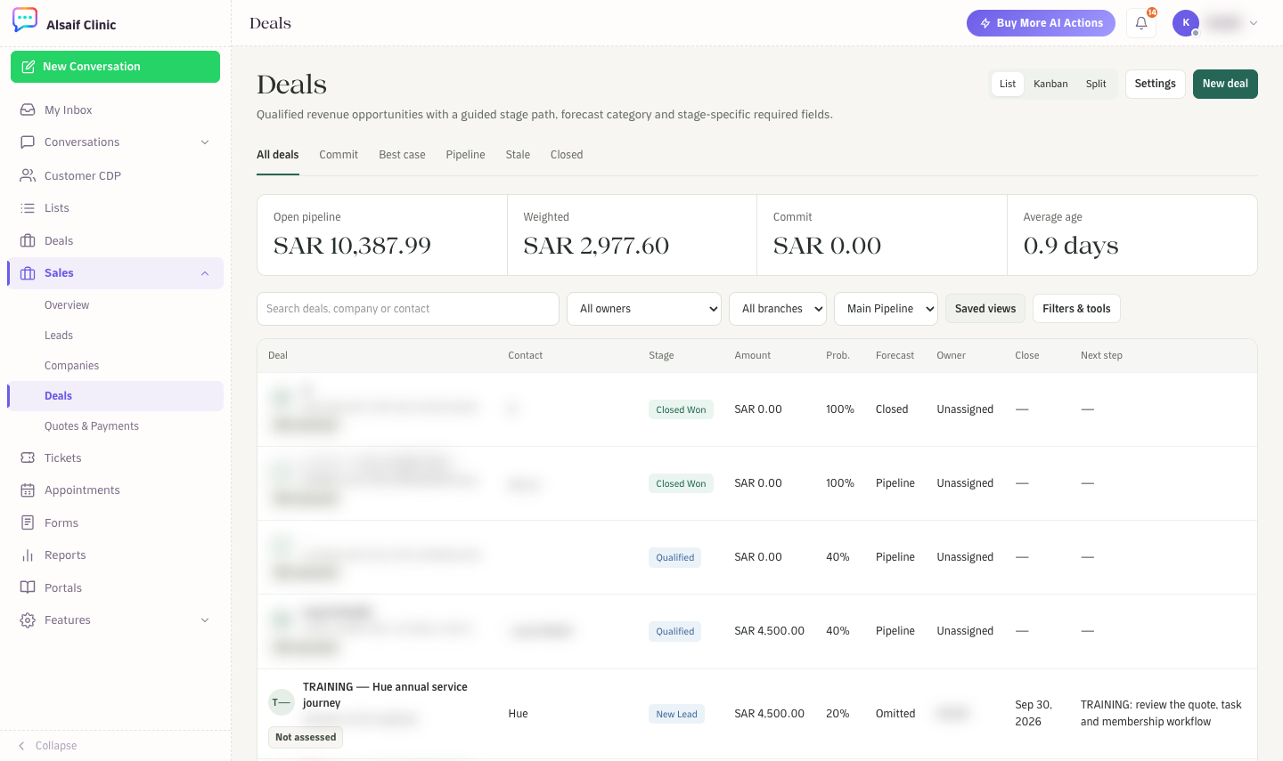Open the notifications bell icon
This screenshot has width=1283, height=761.
(x=1141, y=23)
